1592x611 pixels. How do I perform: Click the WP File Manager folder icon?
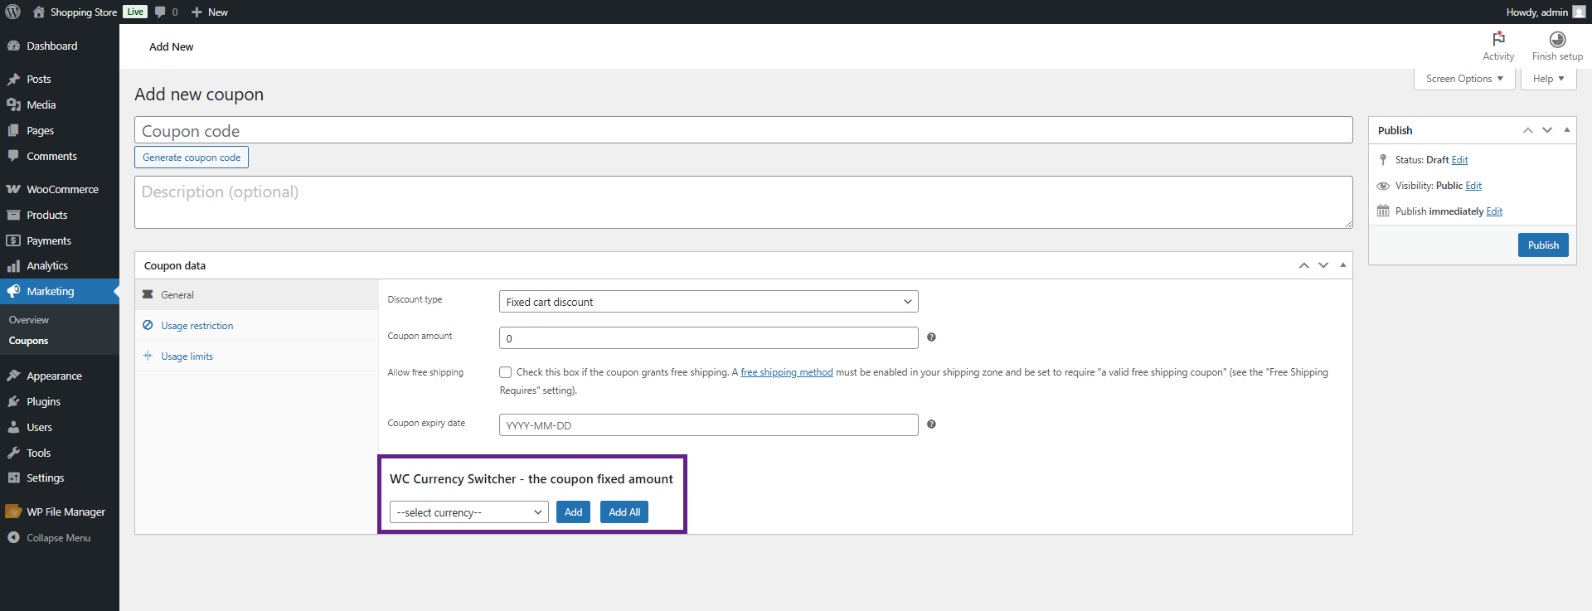pos(13,512)
